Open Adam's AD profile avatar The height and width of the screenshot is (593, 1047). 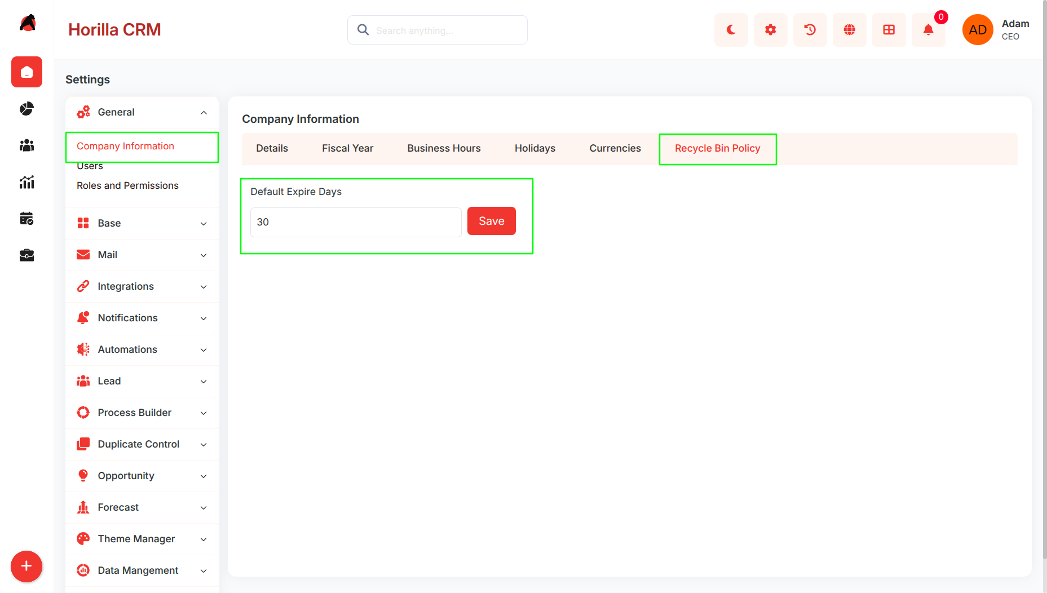[x=978, y=30]
